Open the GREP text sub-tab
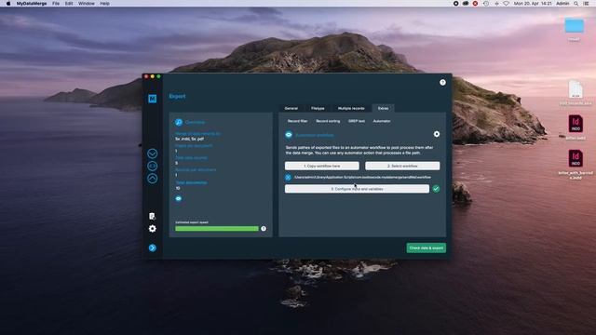 tap(357, 121)
